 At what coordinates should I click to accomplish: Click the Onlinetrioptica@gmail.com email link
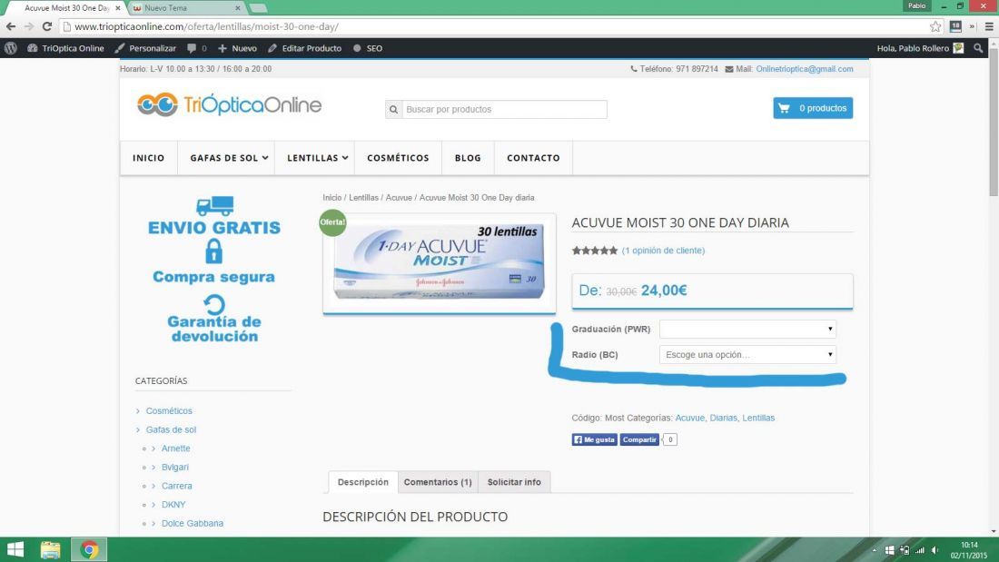tap(804, 69)
